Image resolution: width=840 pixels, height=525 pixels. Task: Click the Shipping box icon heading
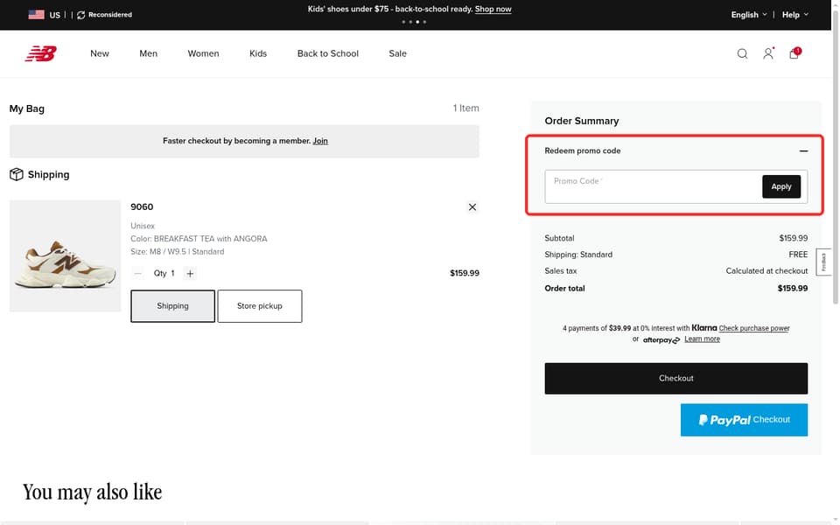(39, 175)
